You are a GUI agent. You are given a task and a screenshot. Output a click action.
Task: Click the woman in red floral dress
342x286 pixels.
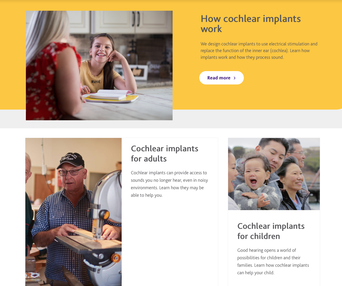coord(51,69)
